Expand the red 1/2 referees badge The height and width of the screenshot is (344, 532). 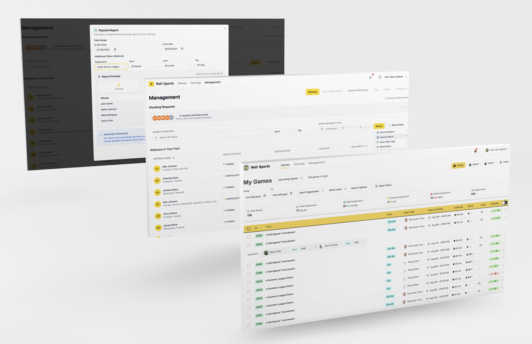click(x=494, y=274)
